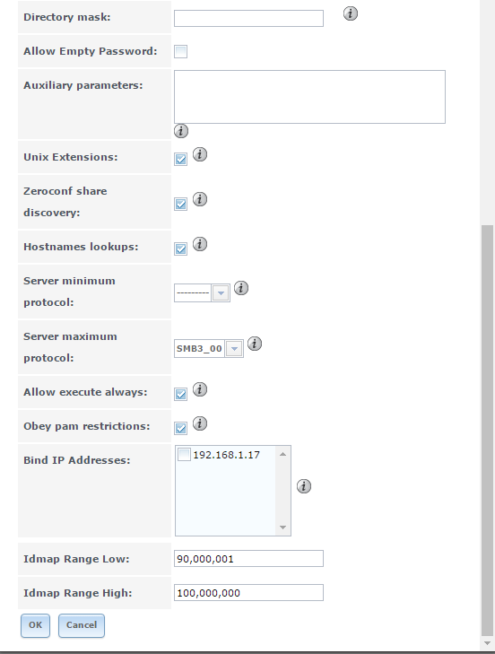Click Obey pam restrictions info icon
495x654 pixels.
(x=200, y=423)
